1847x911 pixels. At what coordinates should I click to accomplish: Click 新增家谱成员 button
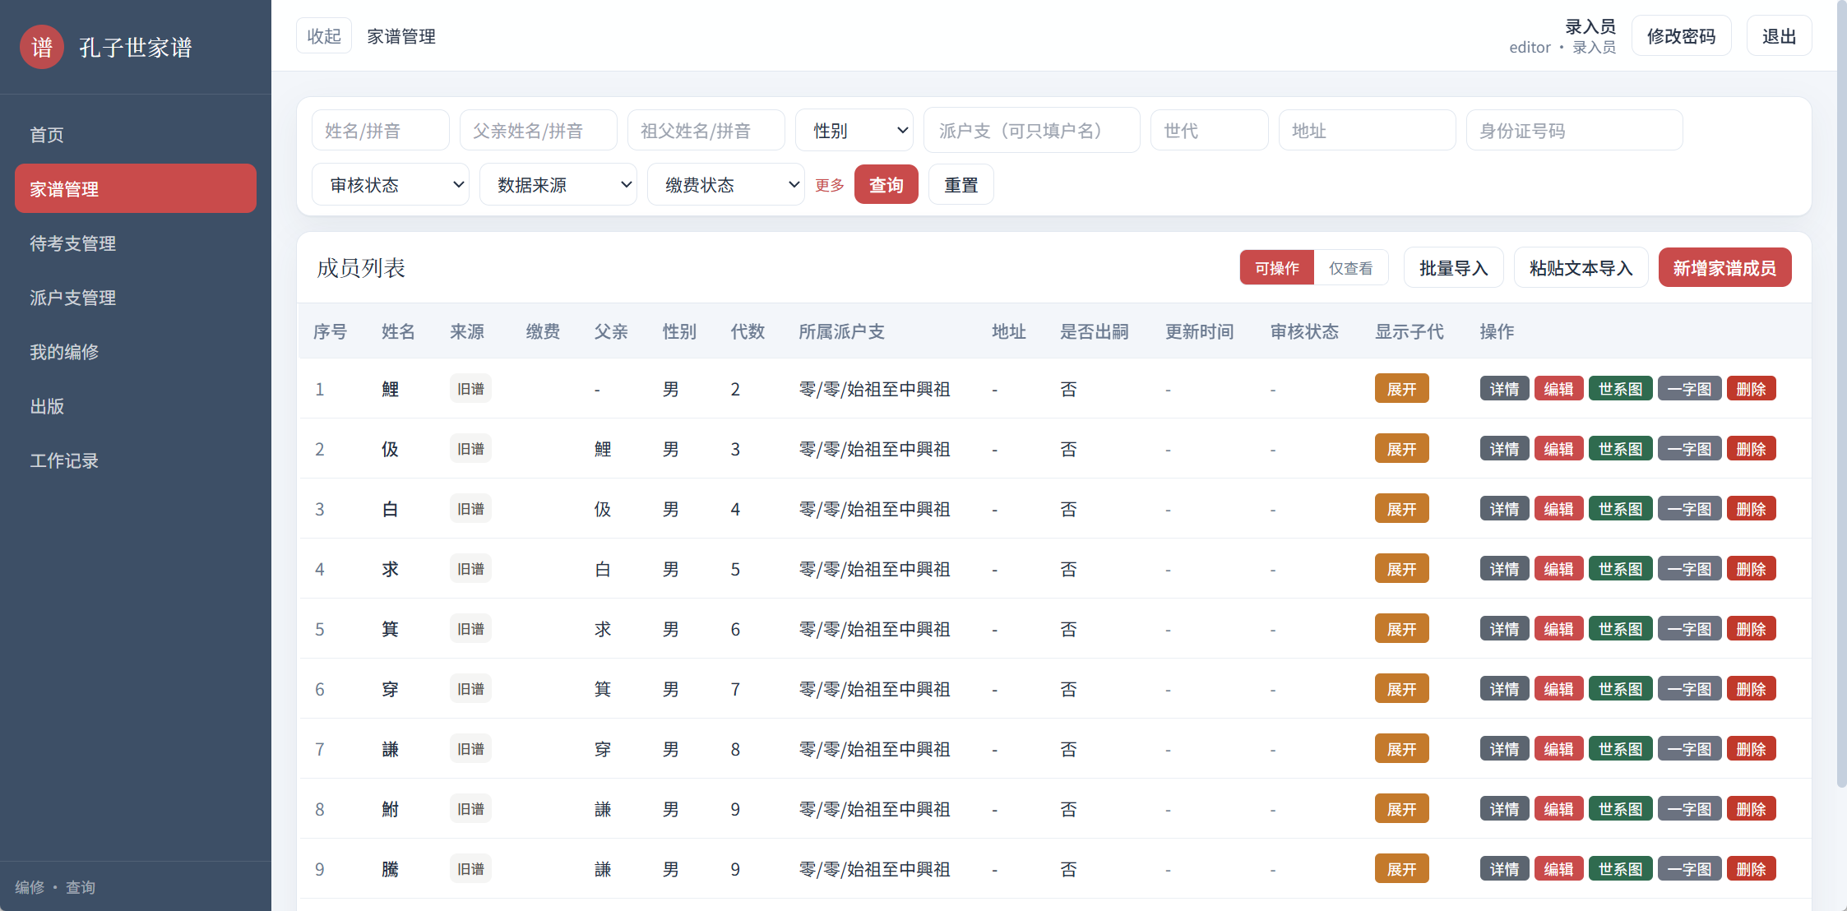1724,268
